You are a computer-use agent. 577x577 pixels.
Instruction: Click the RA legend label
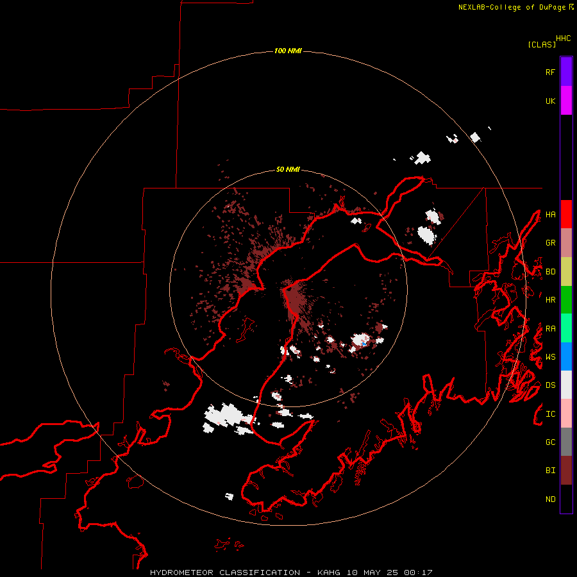pyautogui.click(x=550, y=329)
